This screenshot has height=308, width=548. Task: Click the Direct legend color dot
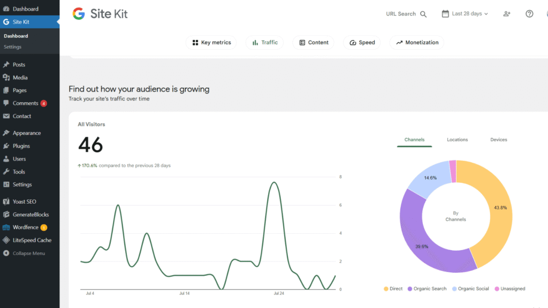386,289
